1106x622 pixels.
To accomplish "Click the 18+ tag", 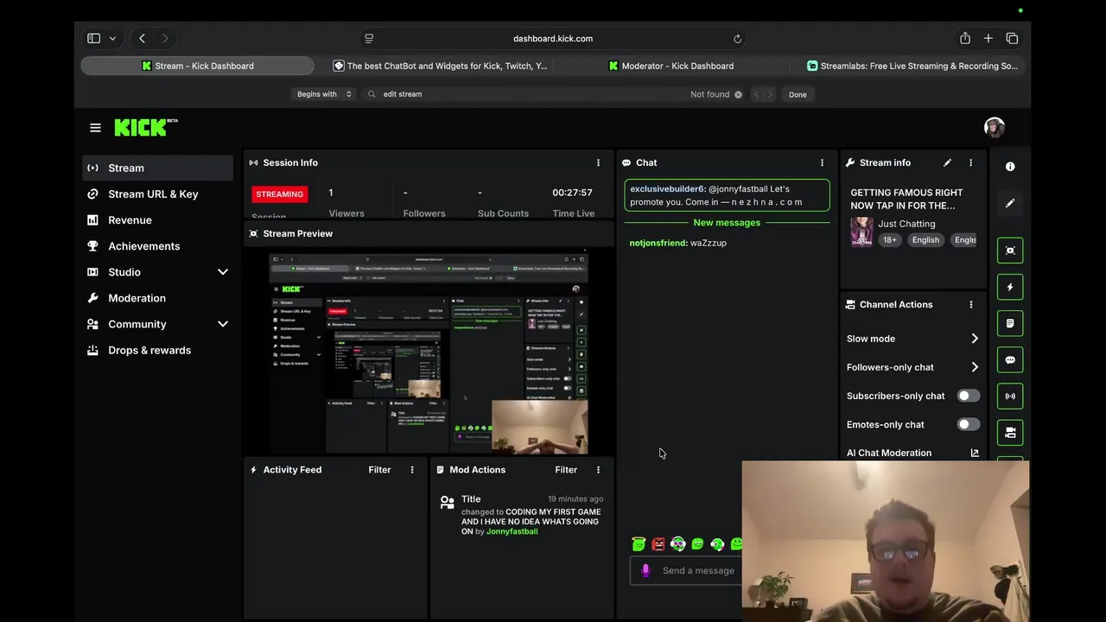I will pyautogui.click(x=889, y=240).
